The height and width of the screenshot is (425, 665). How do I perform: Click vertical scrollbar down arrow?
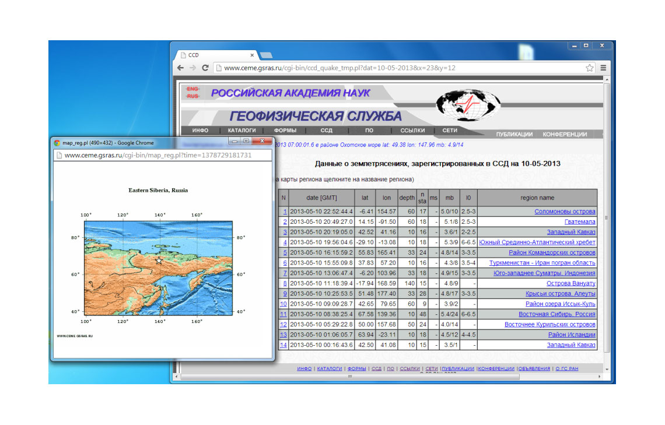(607, 369)
